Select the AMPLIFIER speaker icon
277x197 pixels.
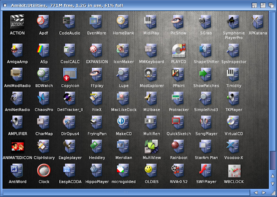17,123
